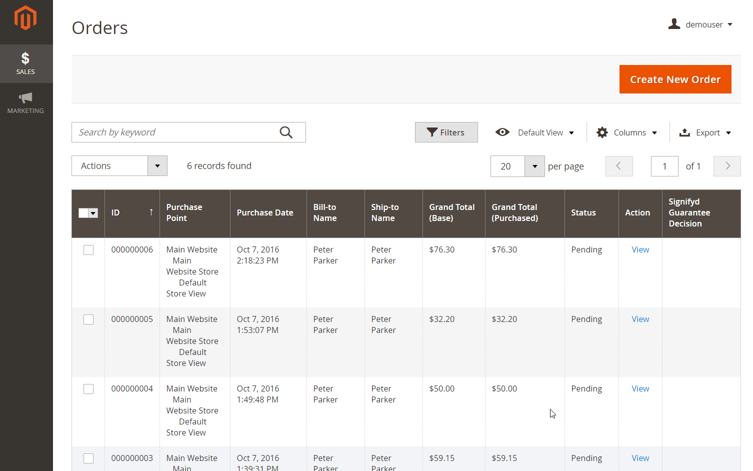Open the per page count dropdown
The height and width of the screenshot is (471, 753).
click(534, 166)
